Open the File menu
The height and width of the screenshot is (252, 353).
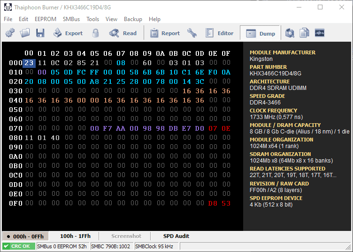[x=8, y=19]
